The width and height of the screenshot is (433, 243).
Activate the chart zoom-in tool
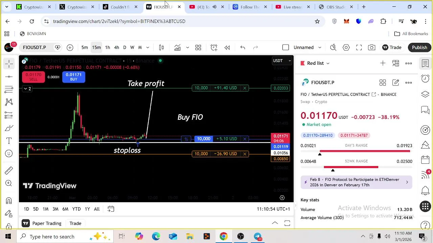pos(9,183)
